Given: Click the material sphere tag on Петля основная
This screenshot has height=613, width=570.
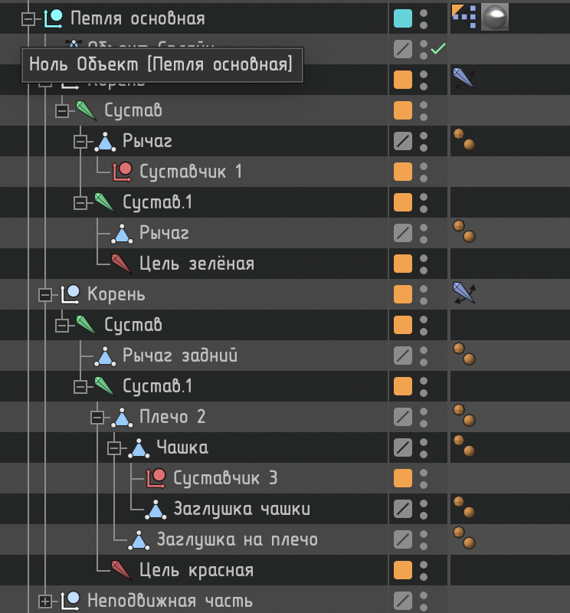Looking at the screenshot, I should 495,17.
